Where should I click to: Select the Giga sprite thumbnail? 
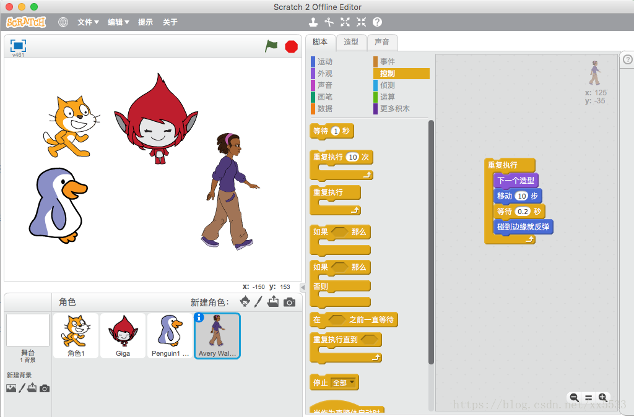pyautogui.click(x=123, y=335)
